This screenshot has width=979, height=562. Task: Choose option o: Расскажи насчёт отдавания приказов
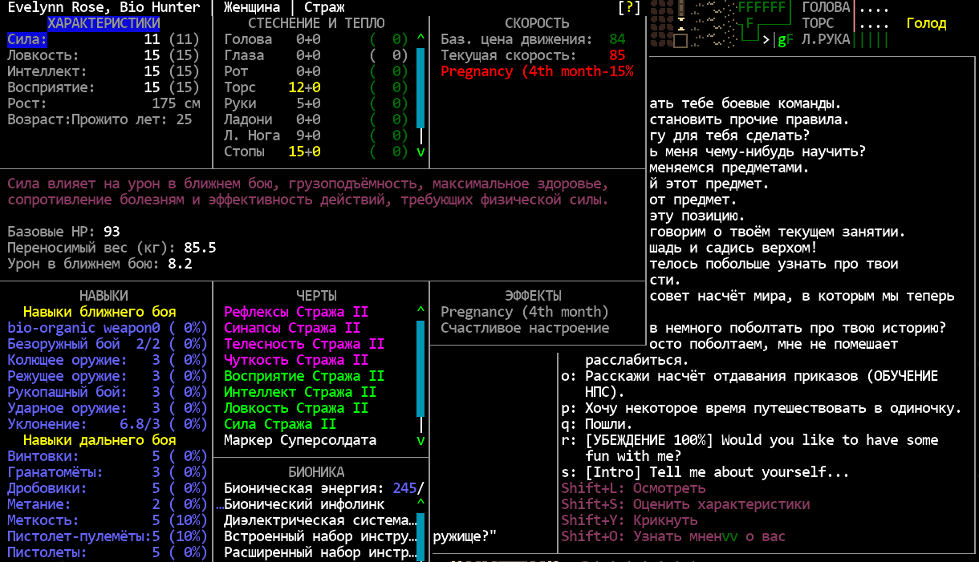(x=749, y=384)
